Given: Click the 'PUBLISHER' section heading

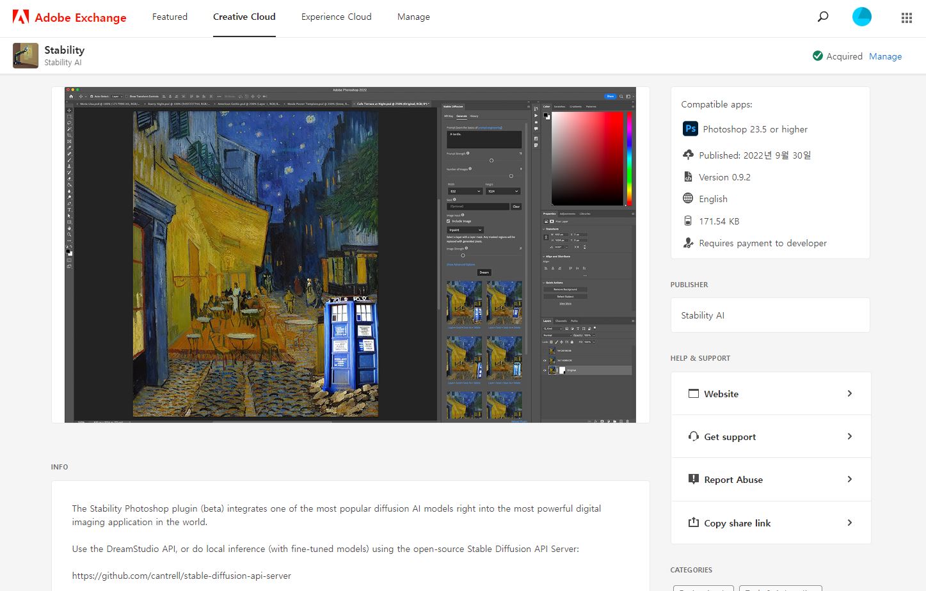Looking at the screenshot, I should click(x=689, y=285).
